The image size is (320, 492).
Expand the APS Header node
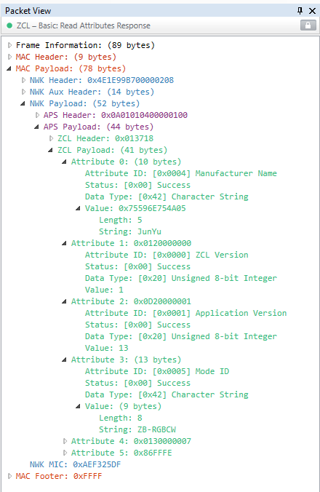tap(37, 115)
